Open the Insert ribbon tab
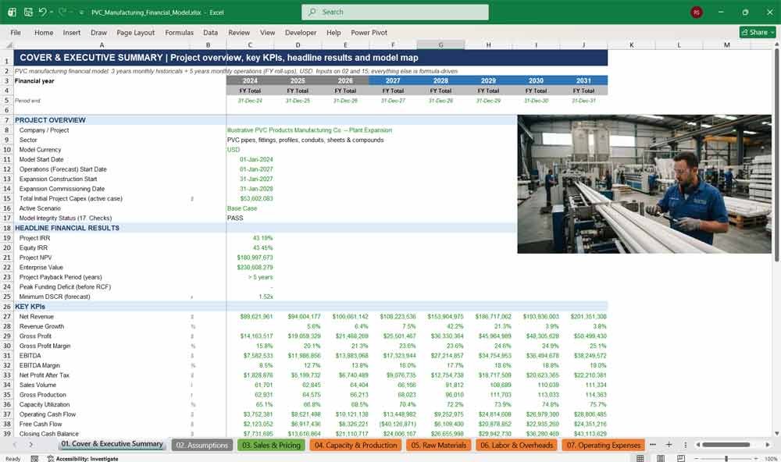This screenshot has width=781, height=462. (x=72, y=32)
